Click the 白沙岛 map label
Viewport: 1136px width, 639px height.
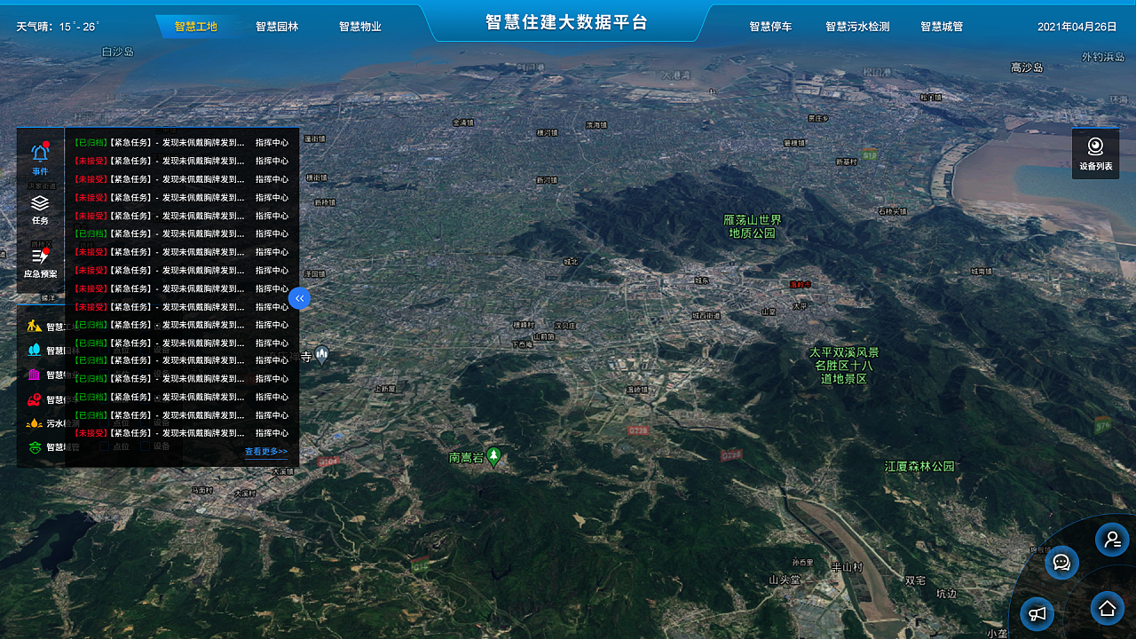tap(118, 52)
